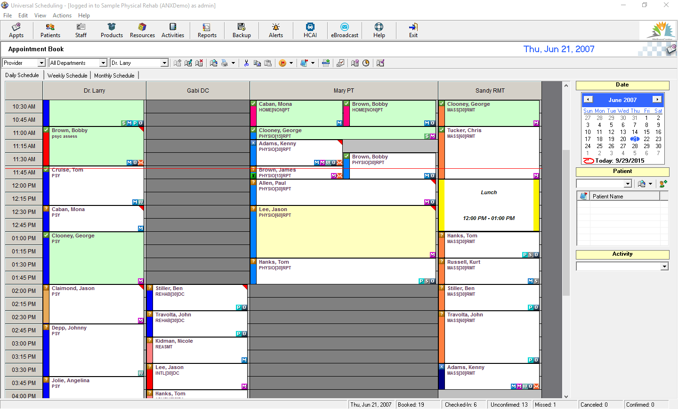
Task: Open the printer options dropdown arrow
Action: (x=233, y=63)
